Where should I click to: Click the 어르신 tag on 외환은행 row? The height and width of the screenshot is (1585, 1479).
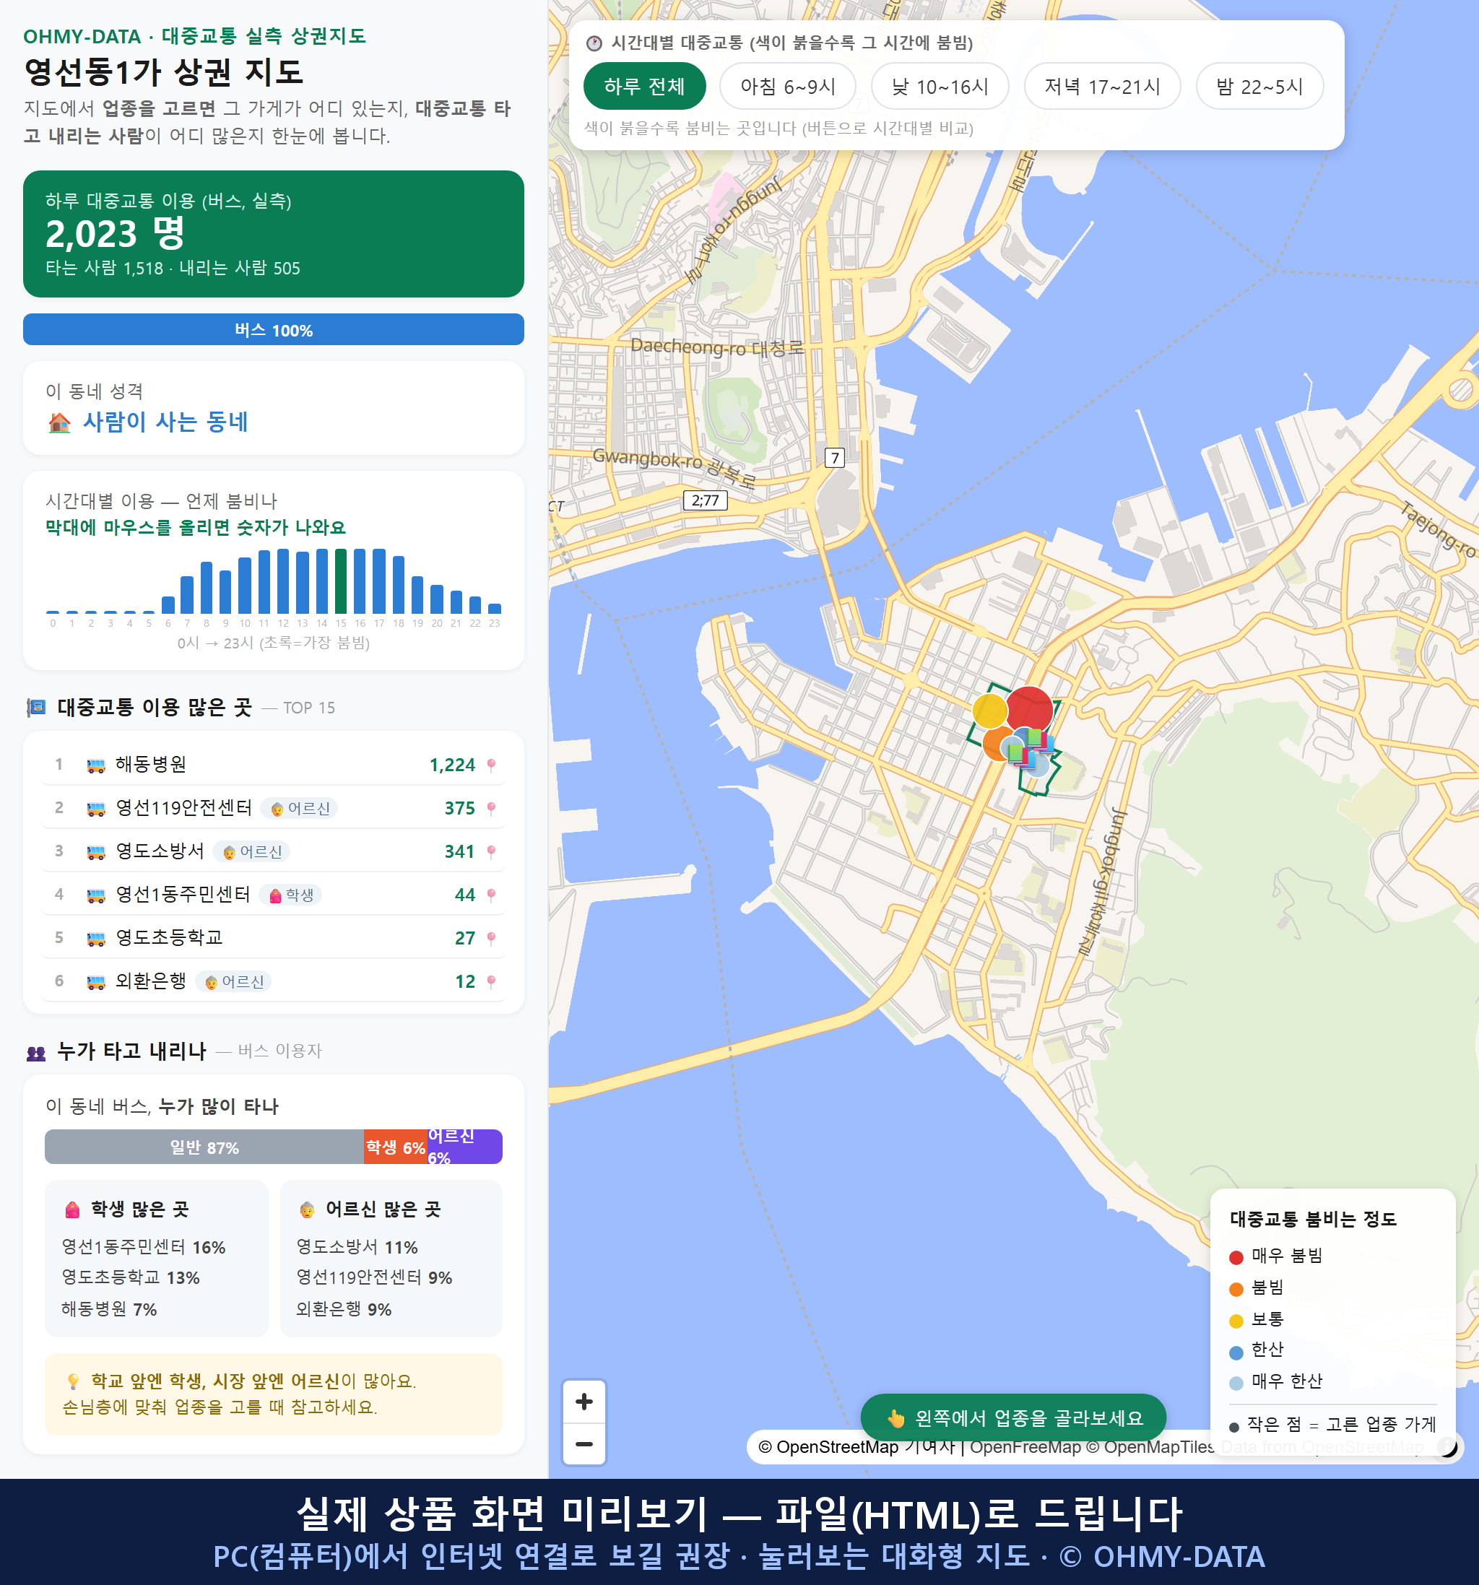(233, 981)
